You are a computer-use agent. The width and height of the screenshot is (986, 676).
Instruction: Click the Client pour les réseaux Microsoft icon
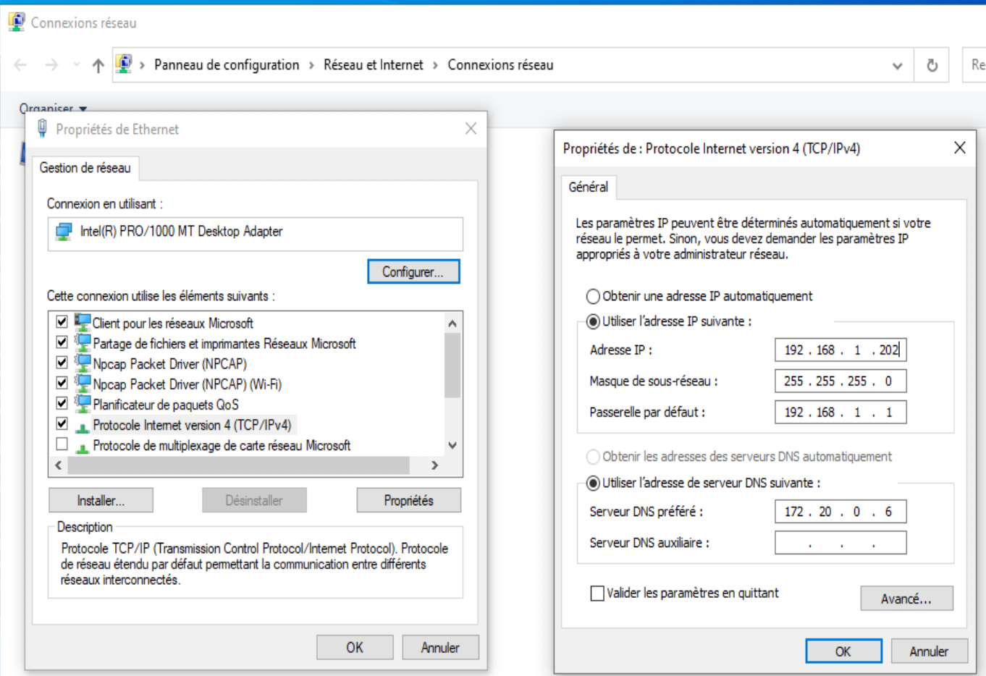(81, 323)
